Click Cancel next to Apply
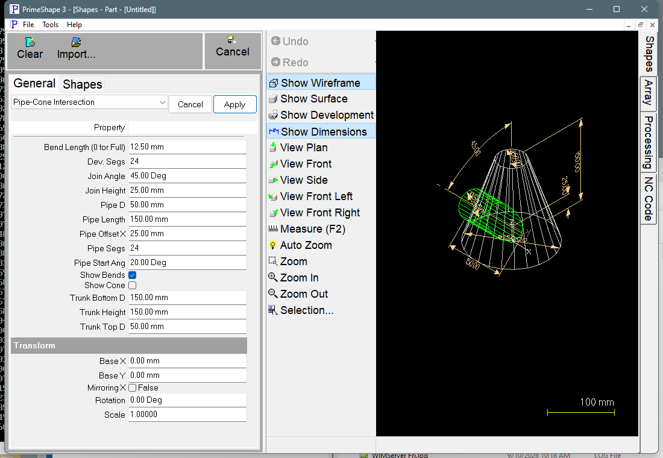Image resolution: width=663 pixels, height=458 pixels. click(x=190, y=104)
